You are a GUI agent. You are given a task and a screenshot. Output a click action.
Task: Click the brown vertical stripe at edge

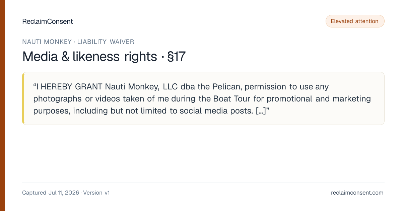(x=2, y=105)
